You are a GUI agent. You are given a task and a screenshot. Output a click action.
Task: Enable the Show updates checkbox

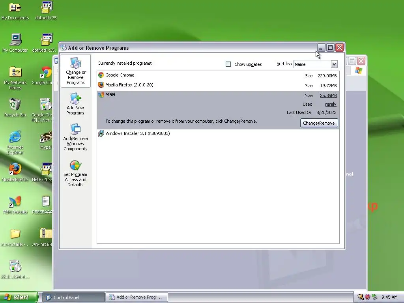pos(228,64)
